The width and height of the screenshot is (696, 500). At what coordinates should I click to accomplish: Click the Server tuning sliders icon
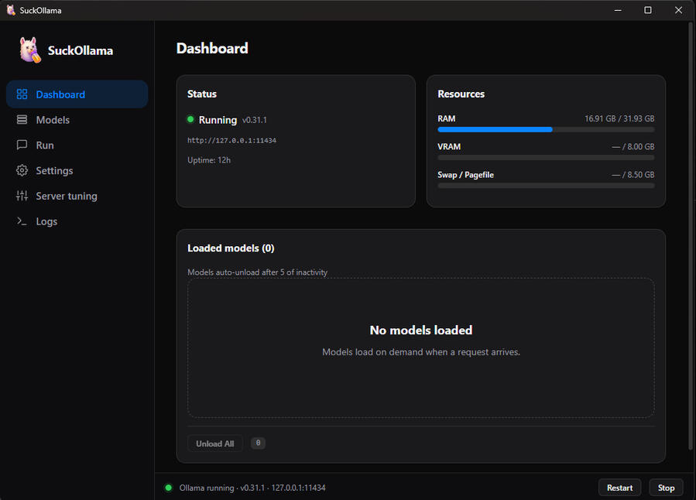(22, 196)
